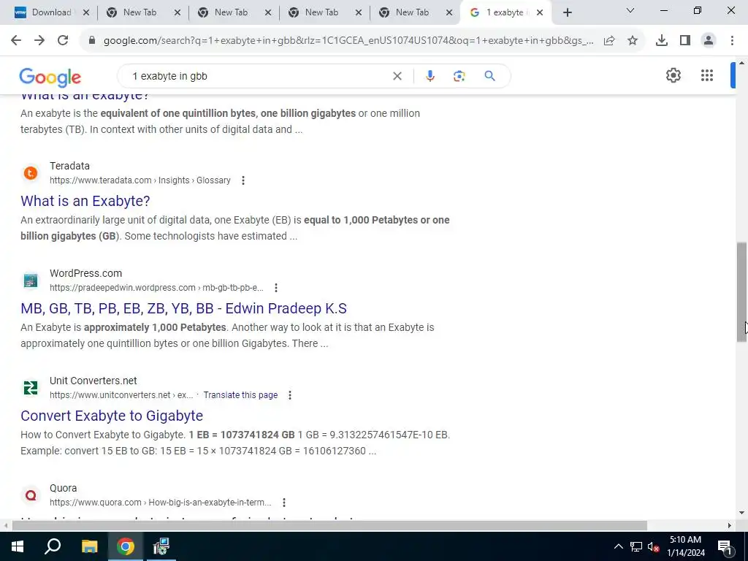748x561 pixels.
Task: Close the 1 exabyte tab
Action: click(x=540, y=13)
